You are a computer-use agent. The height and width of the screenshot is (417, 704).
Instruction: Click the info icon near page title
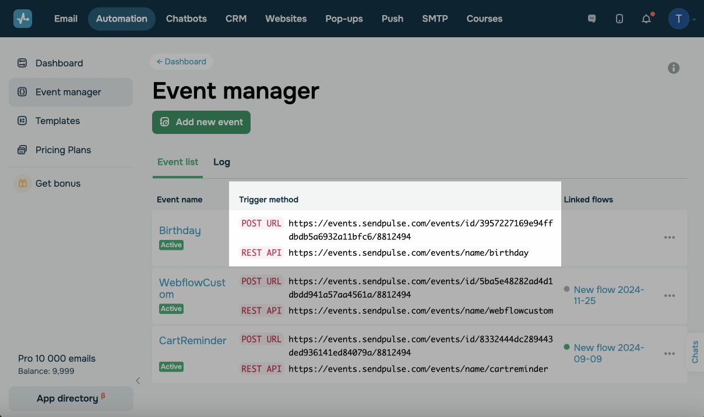pos(674,68)
